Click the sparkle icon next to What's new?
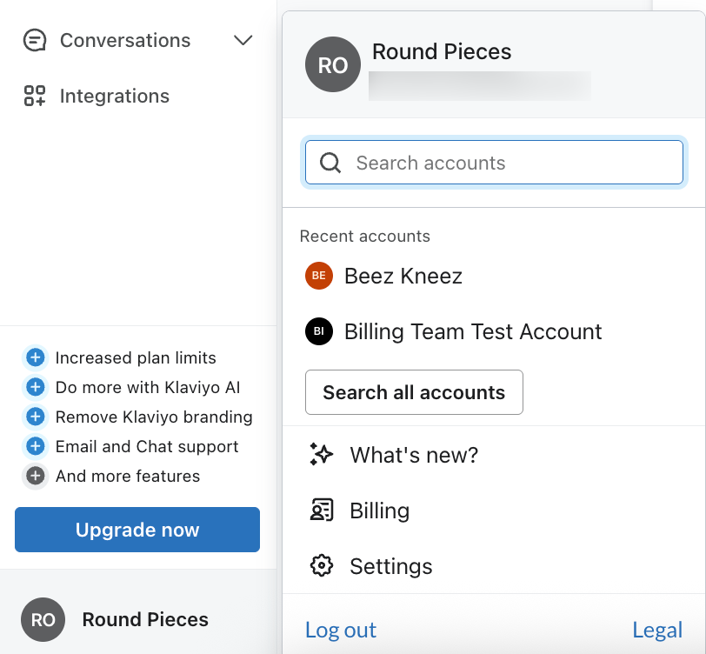 322,454
